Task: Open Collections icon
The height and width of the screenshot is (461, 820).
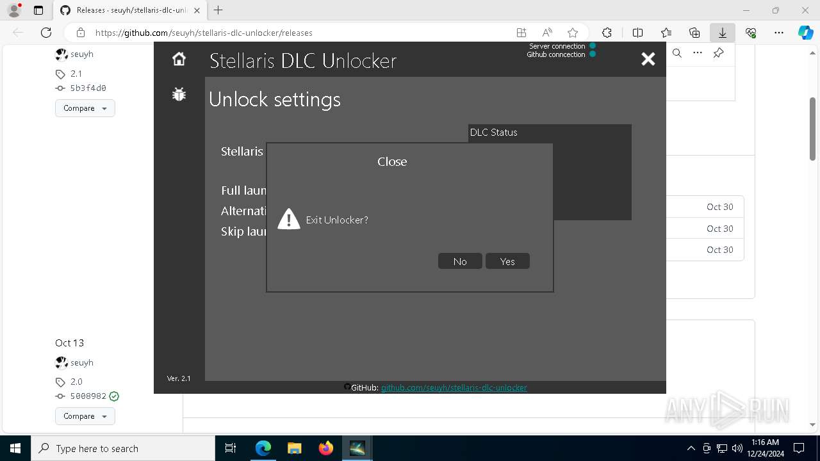Action: coord(694,33)
